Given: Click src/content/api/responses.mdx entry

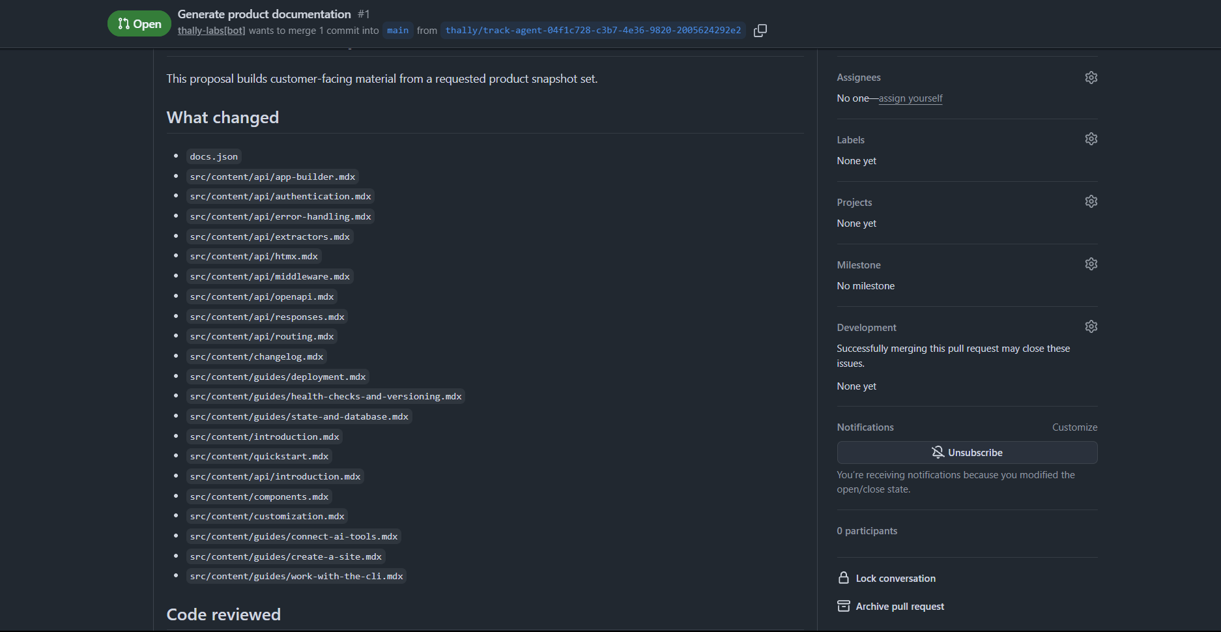Looking at the screenshot, I should coord(267,317).
